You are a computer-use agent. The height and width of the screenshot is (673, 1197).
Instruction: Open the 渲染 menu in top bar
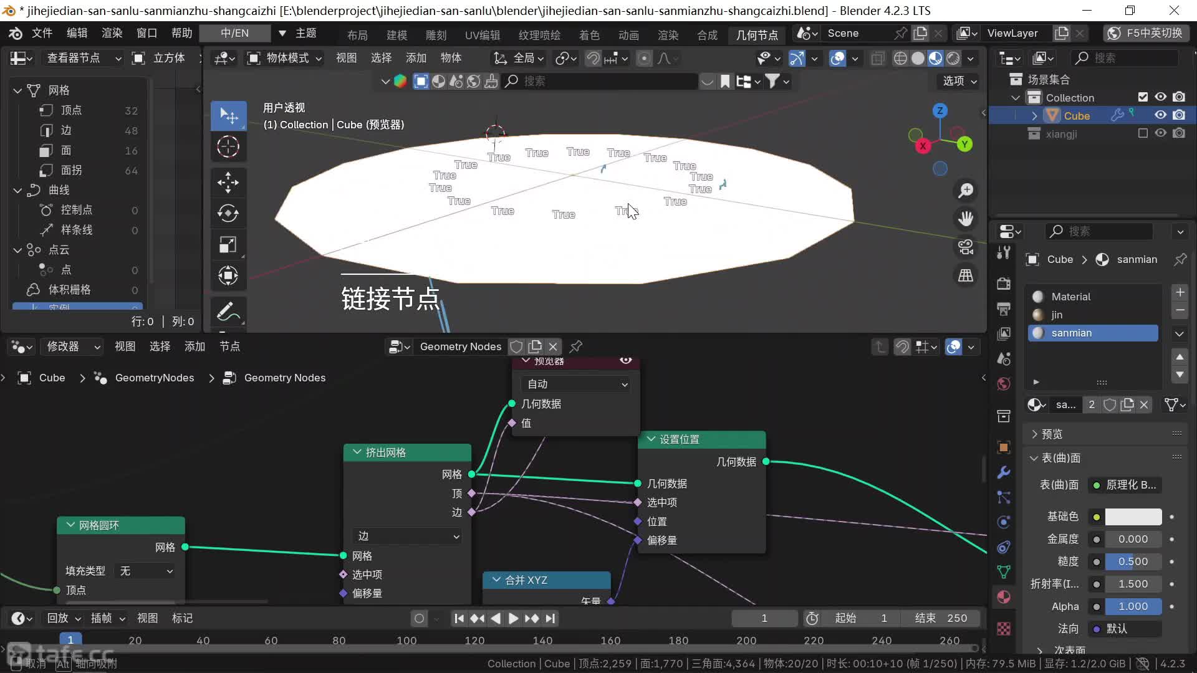pyautogui.click(x=112, y=33)
